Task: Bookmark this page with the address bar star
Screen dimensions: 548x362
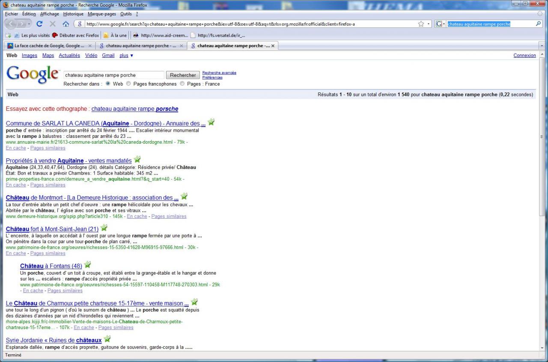Action: 421,24
